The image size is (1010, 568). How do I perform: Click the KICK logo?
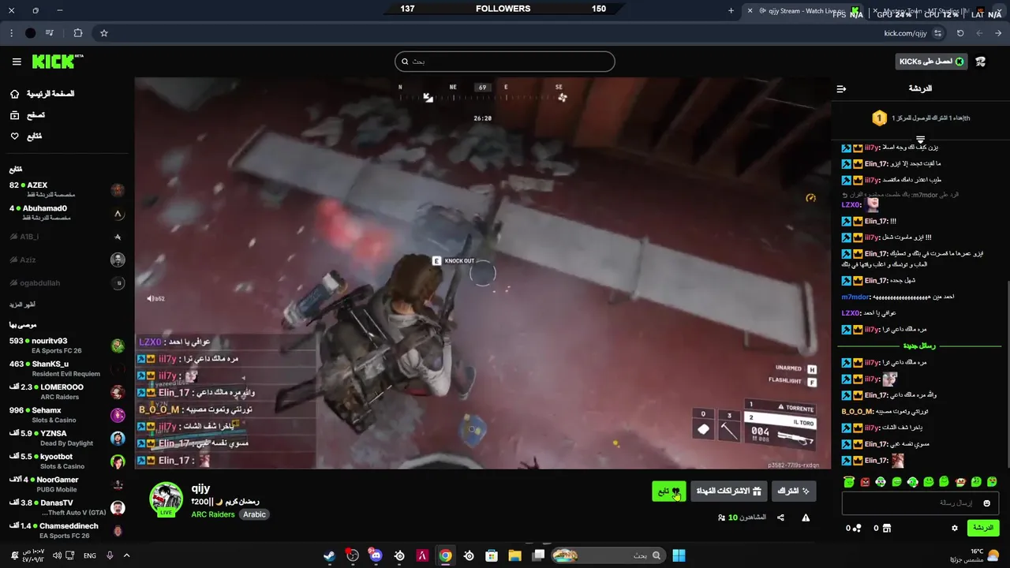pyautogui.click(x=57, y=62)
